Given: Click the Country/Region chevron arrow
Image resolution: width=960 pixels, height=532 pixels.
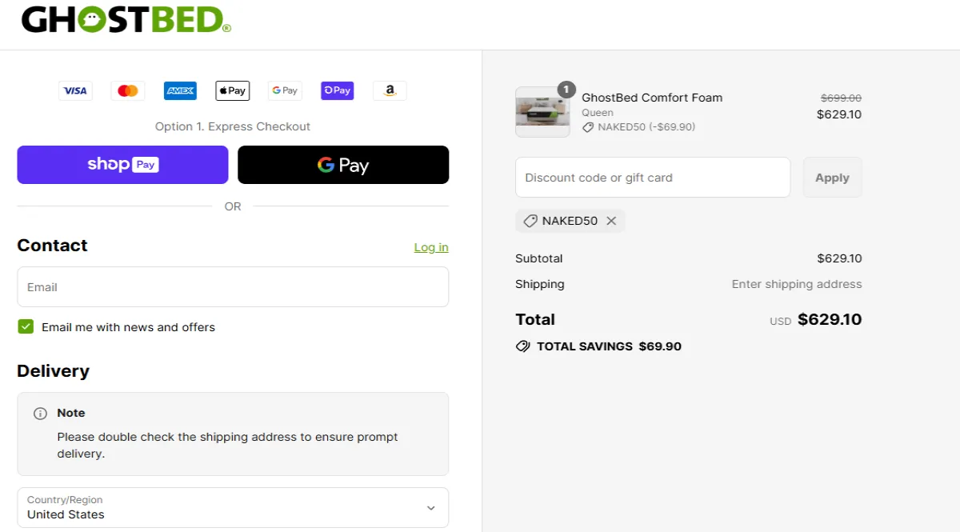Looking at the screenshot, I should click(x=431, y=508).
